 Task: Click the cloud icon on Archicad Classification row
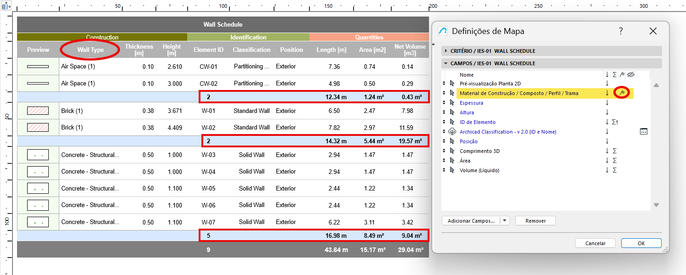coord(452,132)
